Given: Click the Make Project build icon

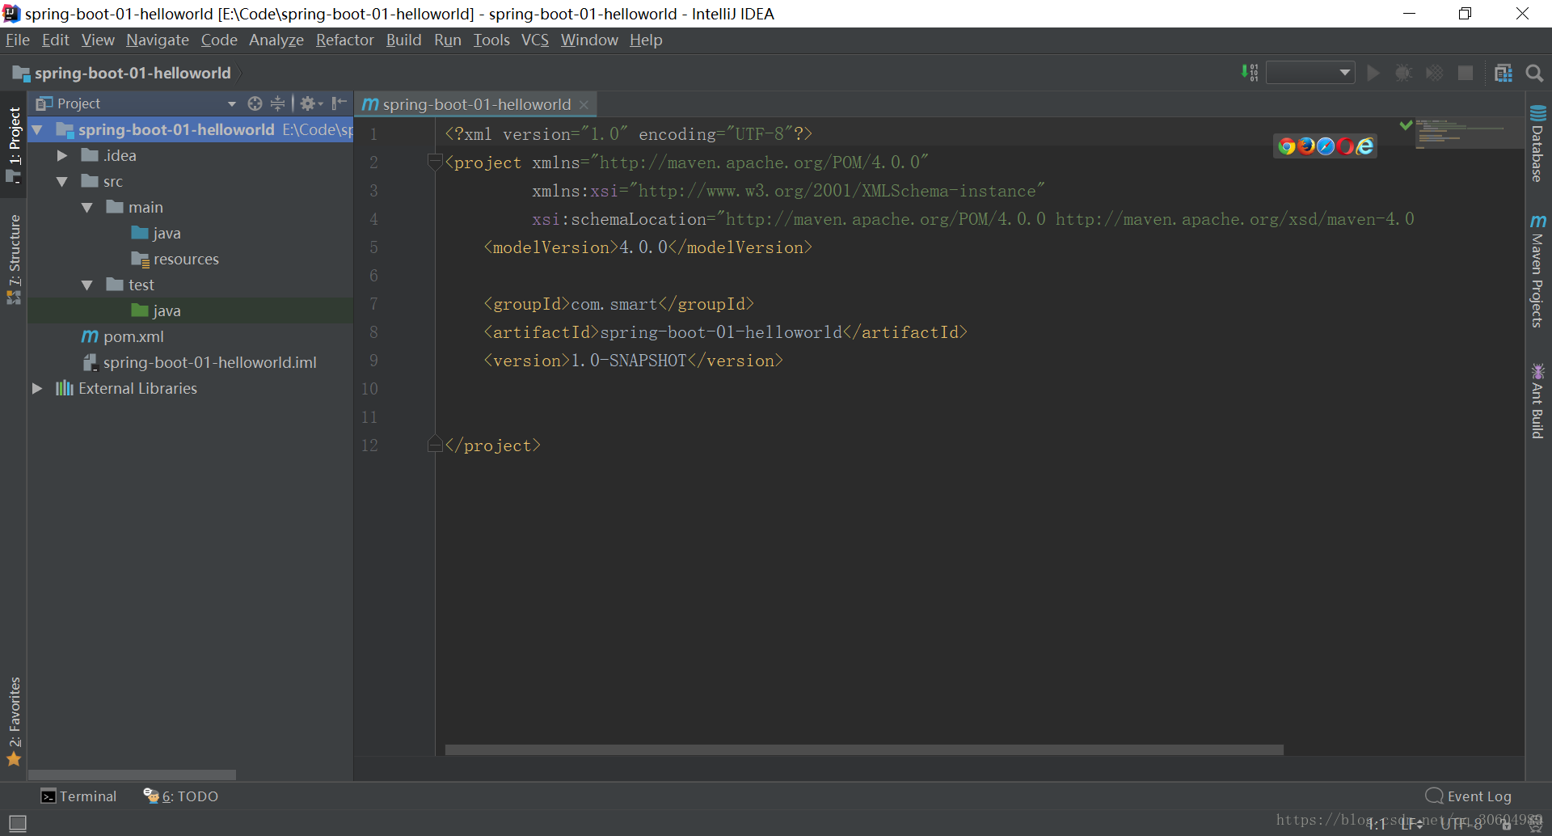Looking at the screenshot, I should (x=1250, y=73).
